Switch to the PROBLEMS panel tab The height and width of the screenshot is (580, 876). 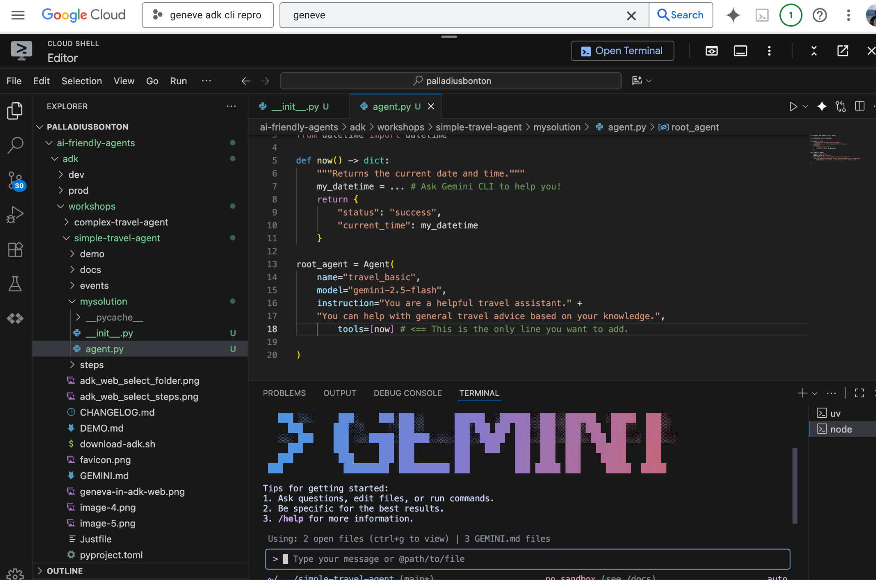[x=284, y=393]
